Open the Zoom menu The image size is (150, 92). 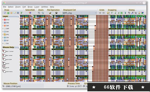(x=18, y=7)
